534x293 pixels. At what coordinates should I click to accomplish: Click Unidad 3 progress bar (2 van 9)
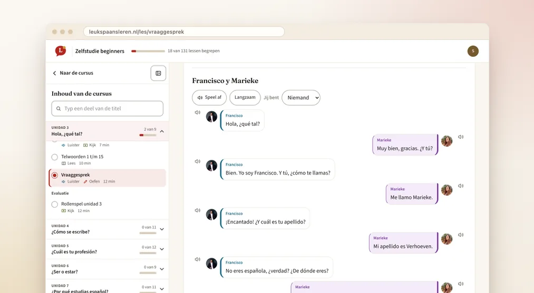(x=148, y=135)
